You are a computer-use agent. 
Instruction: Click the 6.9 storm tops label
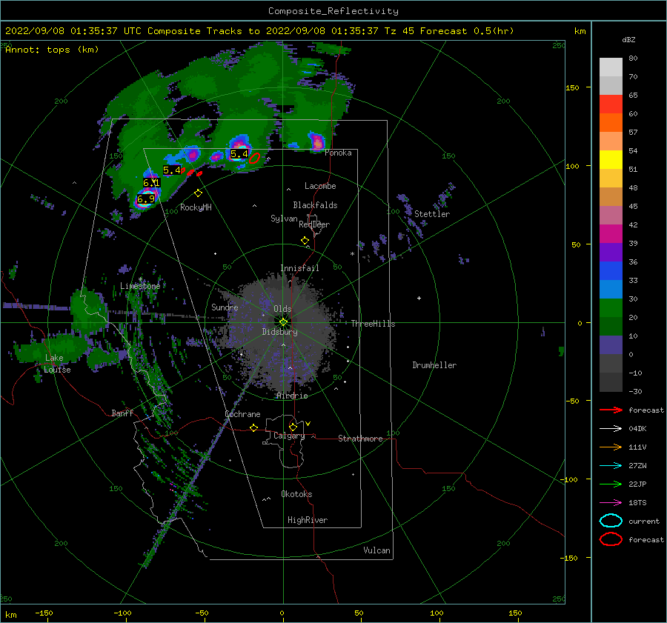(x=146, y=199)
